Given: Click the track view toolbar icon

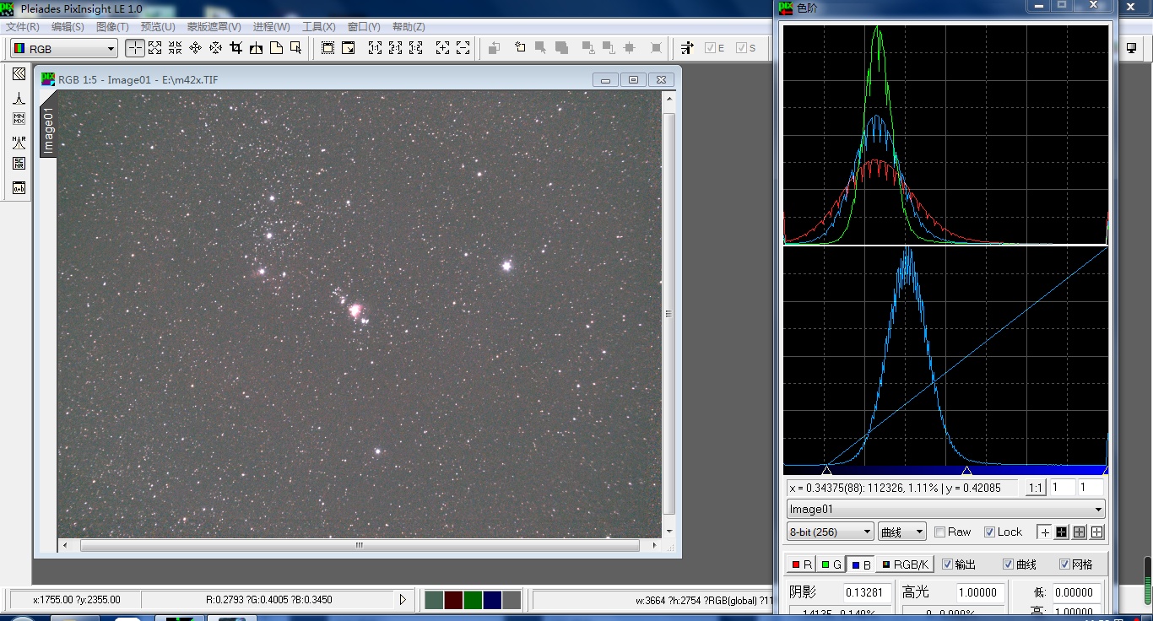Looking at the screenshot, I should pyautogui.click(x=687, y=48).
